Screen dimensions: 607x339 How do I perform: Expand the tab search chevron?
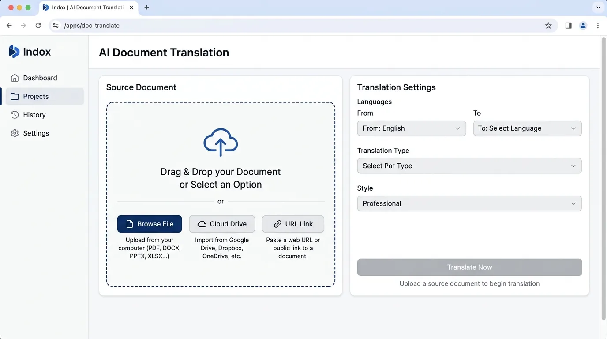[598, 8]
